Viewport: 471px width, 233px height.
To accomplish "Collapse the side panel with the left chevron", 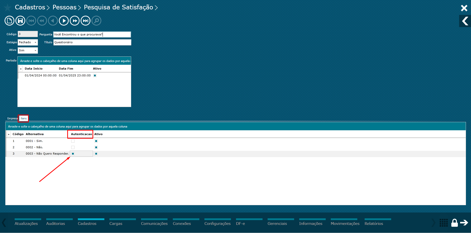I will coord(465,21).
